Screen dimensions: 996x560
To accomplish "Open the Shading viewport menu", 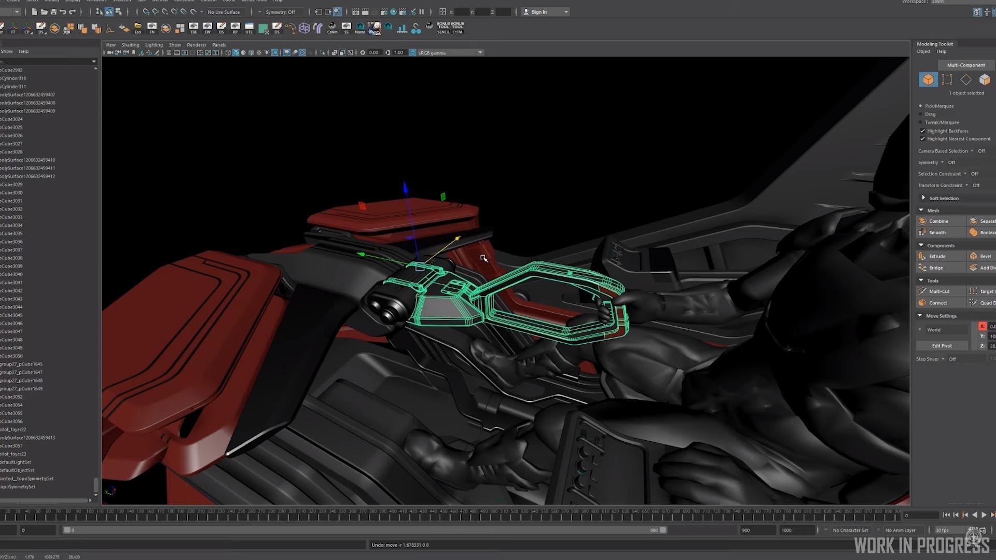I will click(130, 45).
